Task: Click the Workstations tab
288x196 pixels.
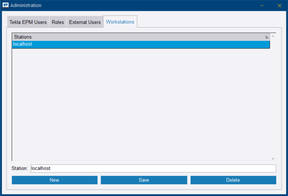Action: [120, 21]
